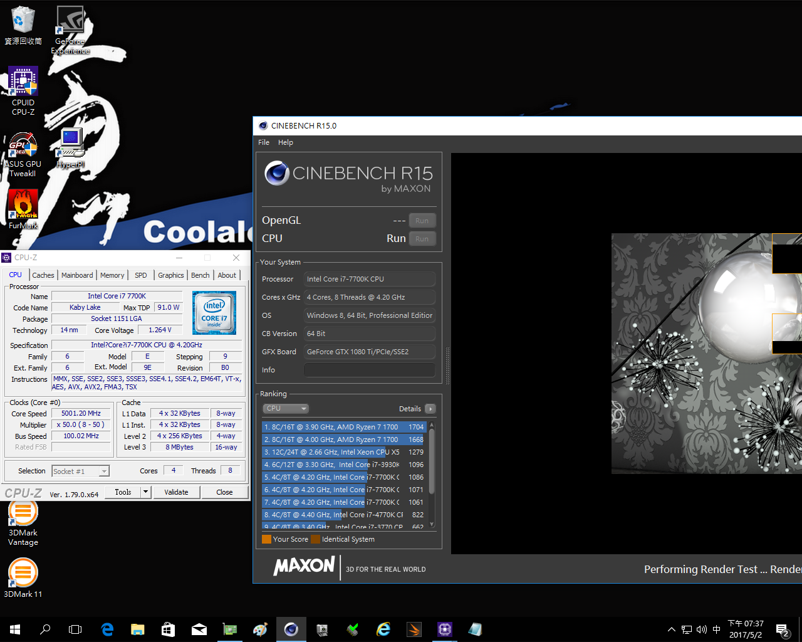The height and width of the screenshot is (642, 802).
Task: Open the Recycle Bin desktop icon
Action: (23, 25)
